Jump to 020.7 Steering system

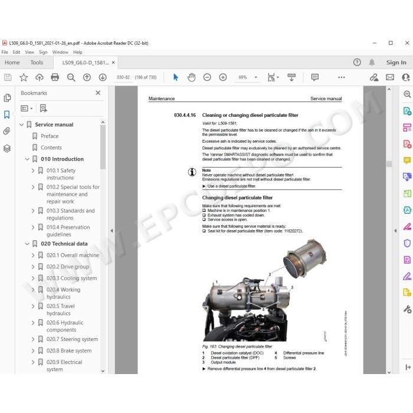72,339
